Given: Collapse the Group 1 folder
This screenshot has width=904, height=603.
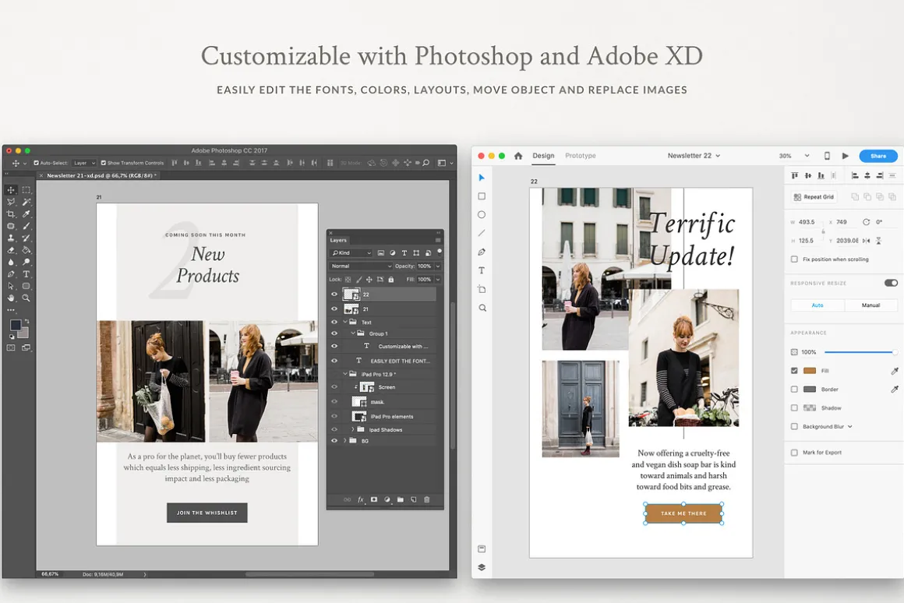Looking at the screenshot, I should tap(353, 333).
